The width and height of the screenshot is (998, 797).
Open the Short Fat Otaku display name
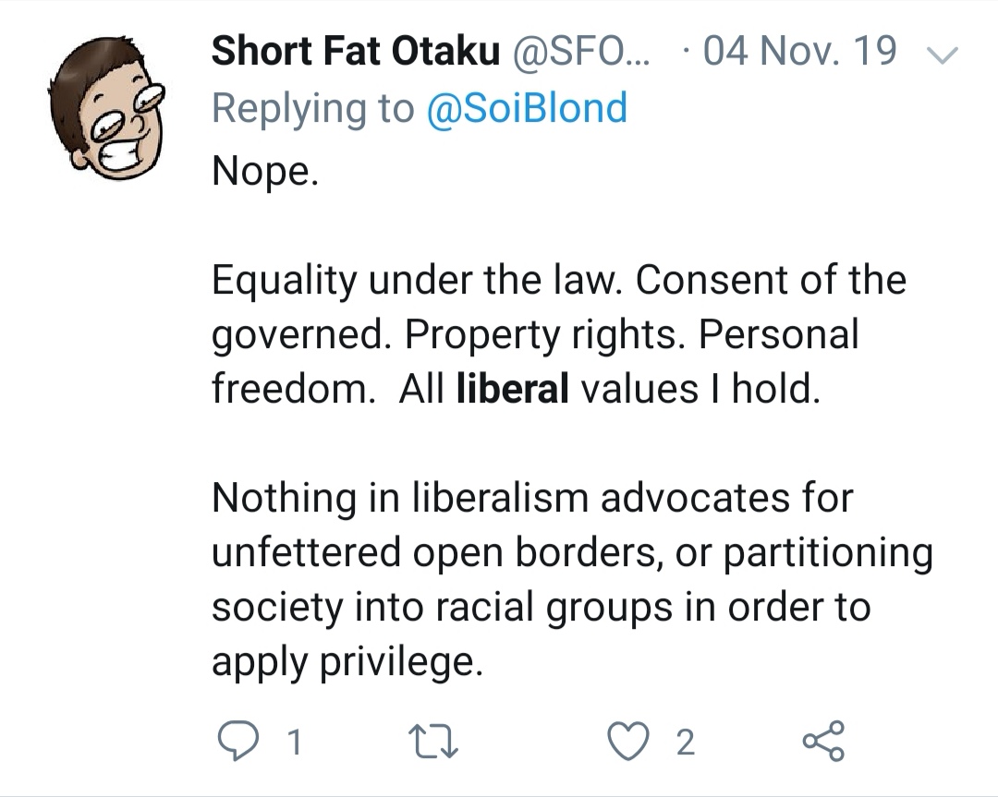pos(355,53)
